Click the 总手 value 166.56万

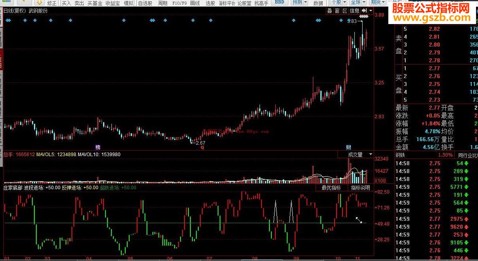click(x=427, y=139)
